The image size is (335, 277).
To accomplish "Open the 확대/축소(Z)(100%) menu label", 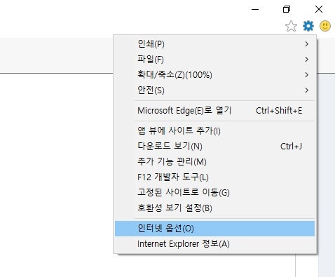I will [175, 74].
